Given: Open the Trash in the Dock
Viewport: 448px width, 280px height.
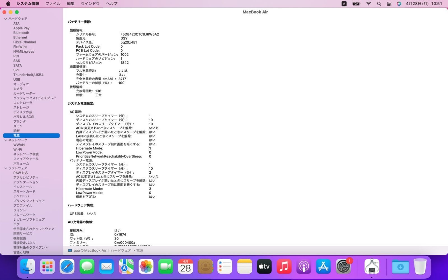Looking at the screenshot, I should 420,266.
